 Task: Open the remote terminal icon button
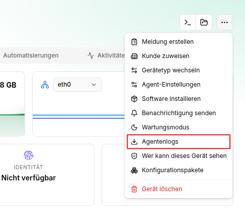point(188,22)
